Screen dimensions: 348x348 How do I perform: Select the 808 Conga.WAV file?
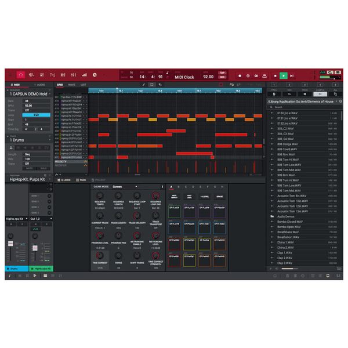[x=304, y=144]
